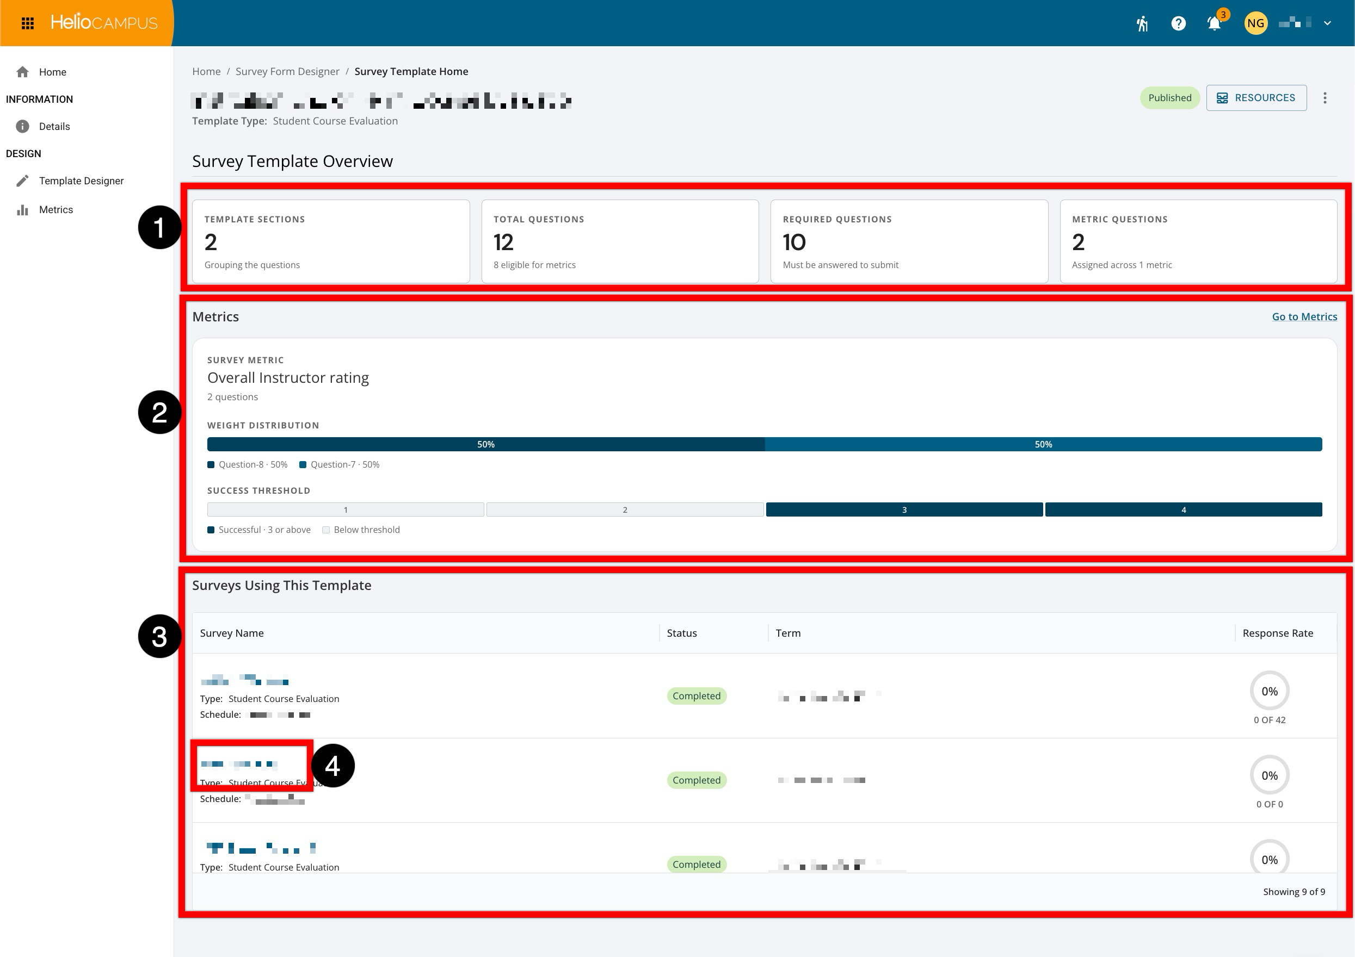Click the Question-8 legend swatch
1355x957 pixels.
point(211,465)
